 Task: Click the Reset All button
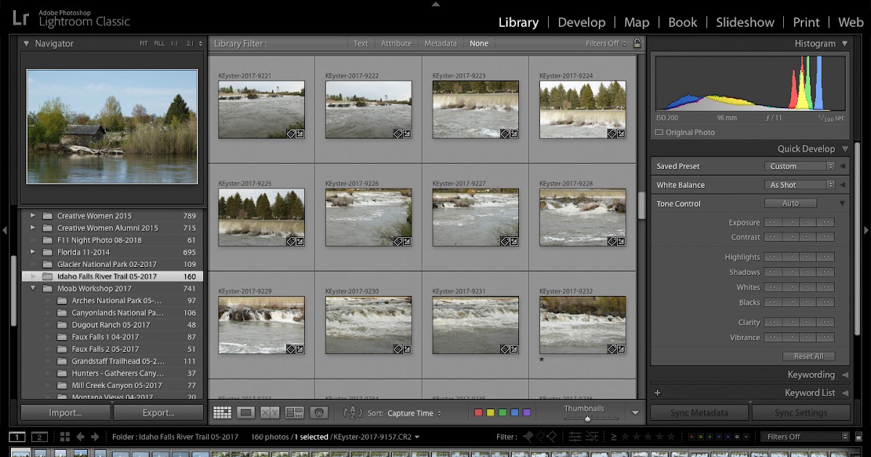(x=807, y=355)
